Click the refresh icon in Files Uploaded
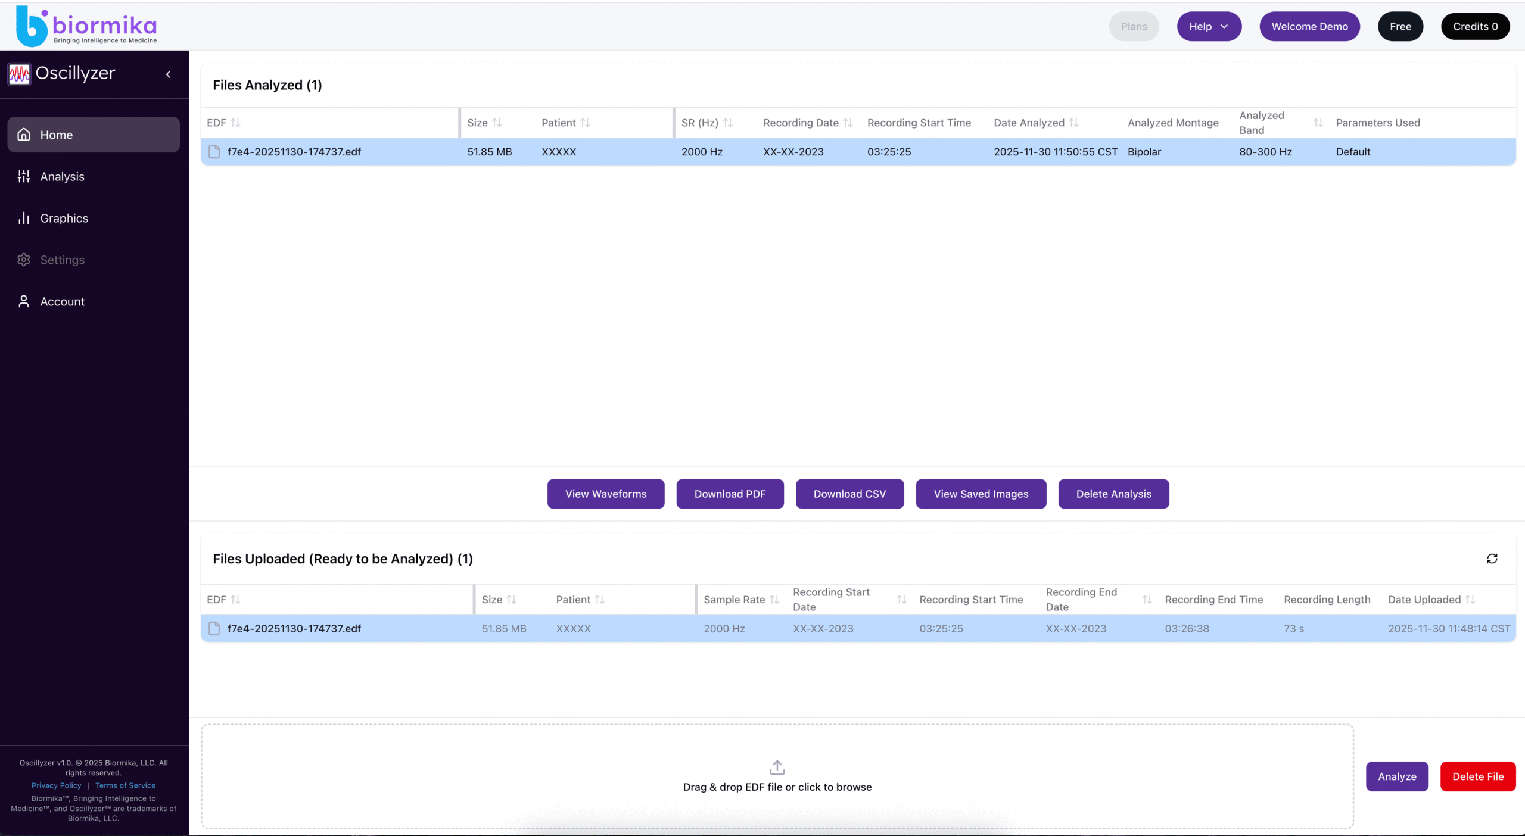Image resolution: width=1525 pixels, height=836 pixels. pyautogui.click(x=1492, y=559)
